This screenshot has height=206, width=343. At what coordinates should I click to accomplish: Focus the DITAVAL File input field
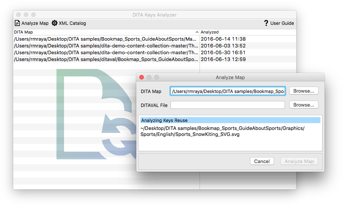[228, 105]
